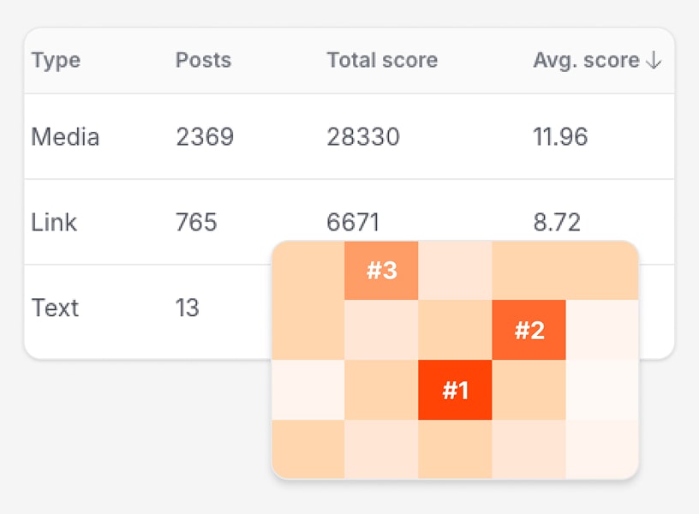Select the #2 heatmap cell

529,331
